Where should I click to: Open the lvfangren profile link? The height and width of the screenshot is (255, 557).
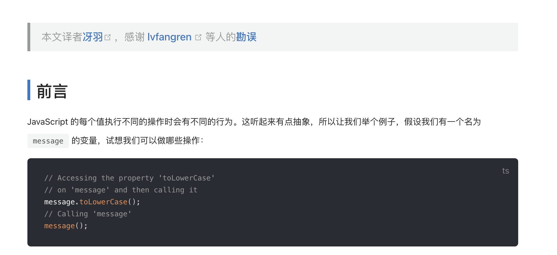coord(169,37)
